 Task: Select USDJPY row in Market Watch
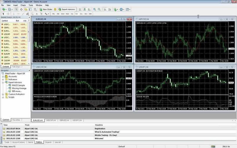[14, 34]
